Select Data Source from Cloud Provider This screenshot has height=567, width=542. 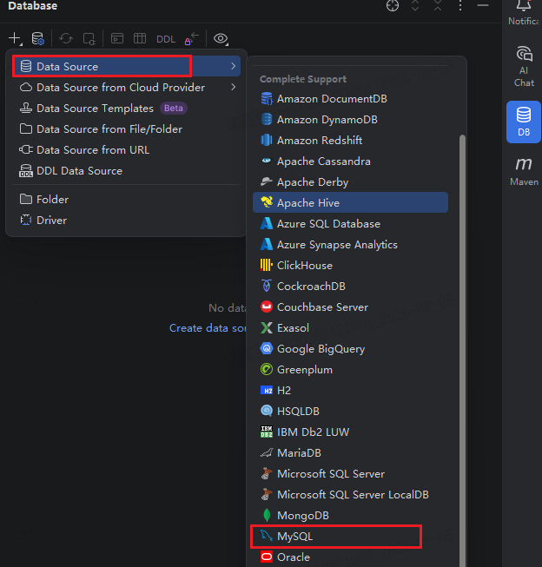coord(126,87)
